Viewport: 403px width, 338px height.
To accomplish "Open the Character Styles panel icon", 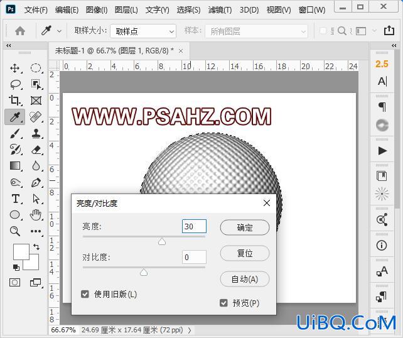I will click(382, 271).
